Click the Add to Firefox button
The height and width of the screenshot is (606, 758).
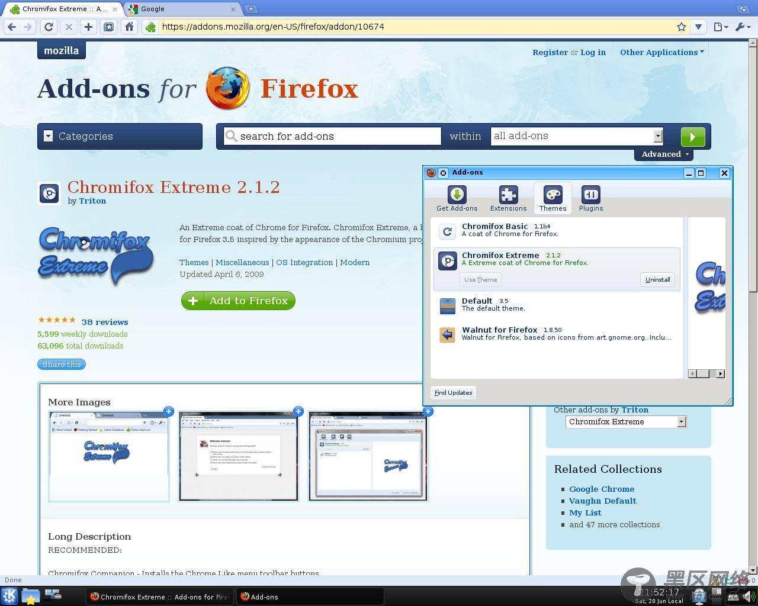238,301
